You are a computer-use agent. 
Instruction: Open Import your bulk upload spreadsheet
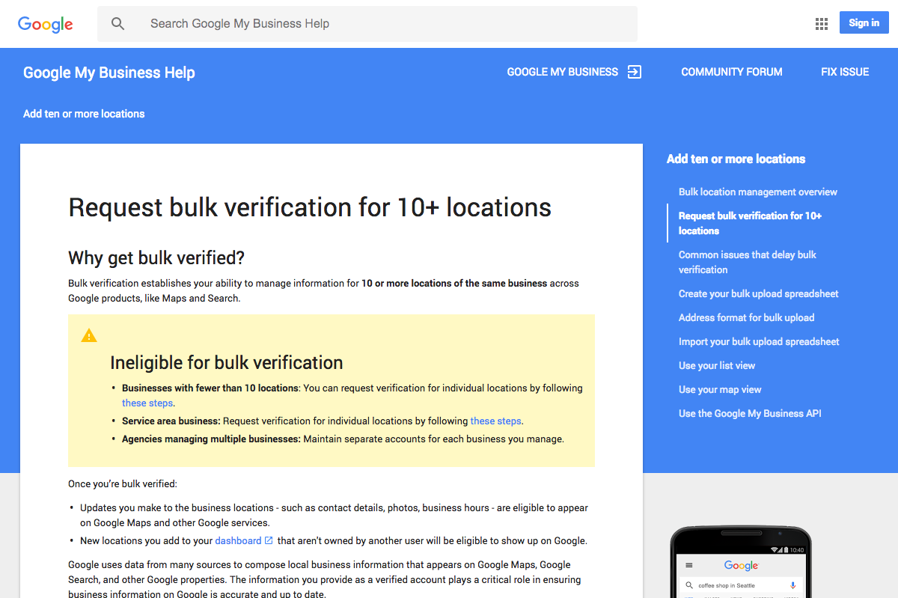point(759,341)
